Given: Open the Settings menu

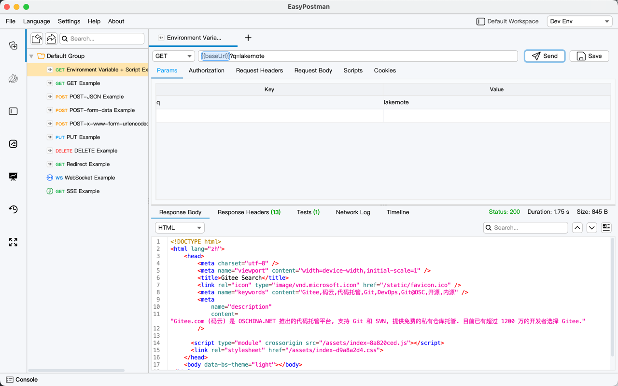Looking at the screenshot, I should 69,21.
